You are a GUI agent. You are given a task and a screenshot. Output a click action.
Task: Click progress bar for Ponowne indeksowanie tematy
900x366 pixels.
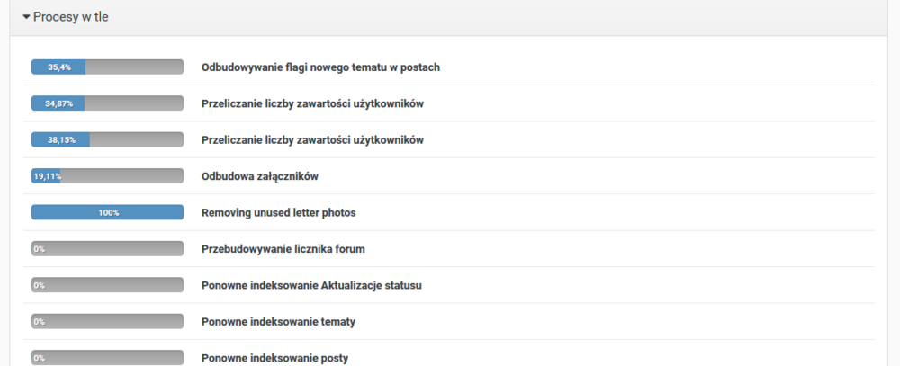coord(107,321)
